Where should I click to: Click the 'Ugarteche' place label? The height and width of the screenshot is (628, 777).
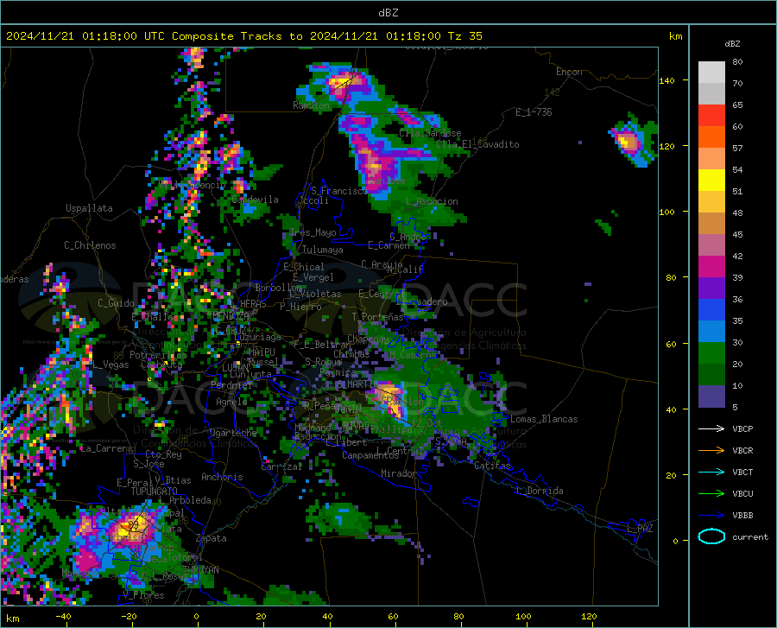[x=233, y=433]
